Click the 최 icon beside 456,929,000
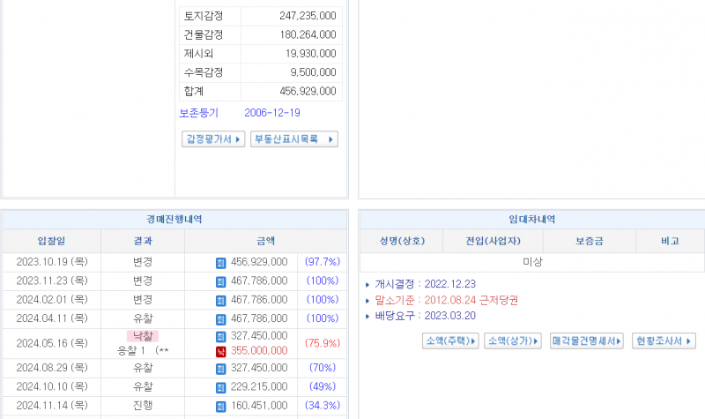This screenshot has height=419, width=705. tap(220, 262)
